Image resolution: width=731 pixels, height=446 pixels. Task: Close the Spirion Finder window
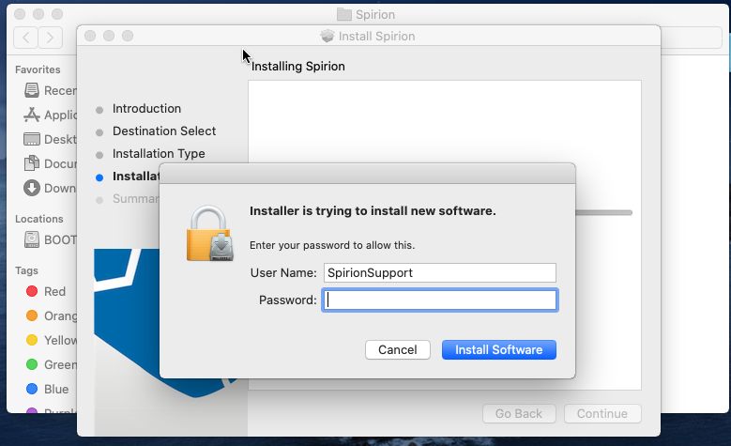click(x=20, y=14)
